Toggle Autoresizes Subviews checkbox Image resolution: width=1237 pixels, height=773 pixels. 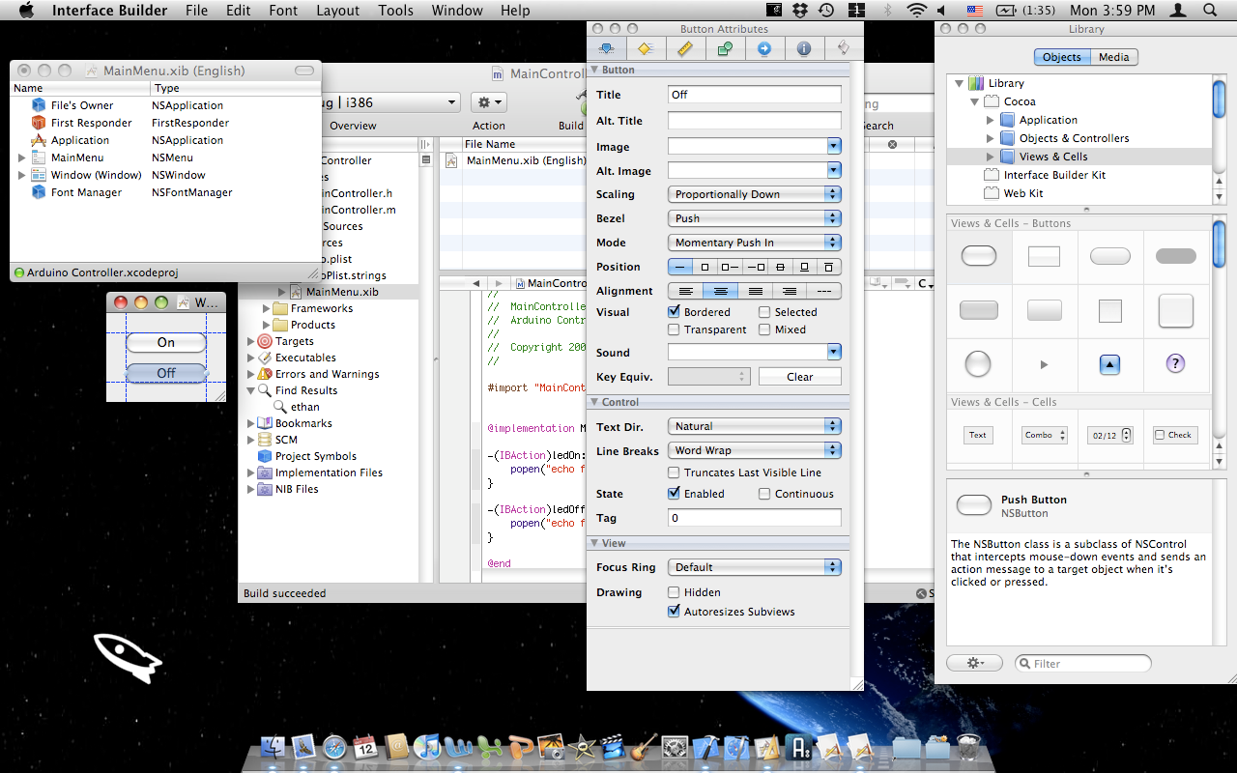675,612
